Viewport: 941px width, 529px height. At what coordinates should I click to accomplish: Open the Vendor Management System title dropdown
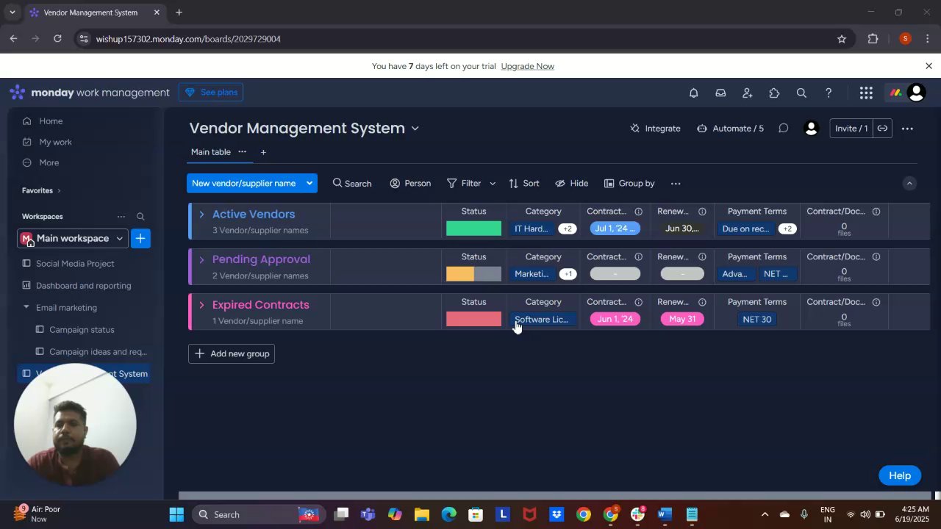pos(415,129)
